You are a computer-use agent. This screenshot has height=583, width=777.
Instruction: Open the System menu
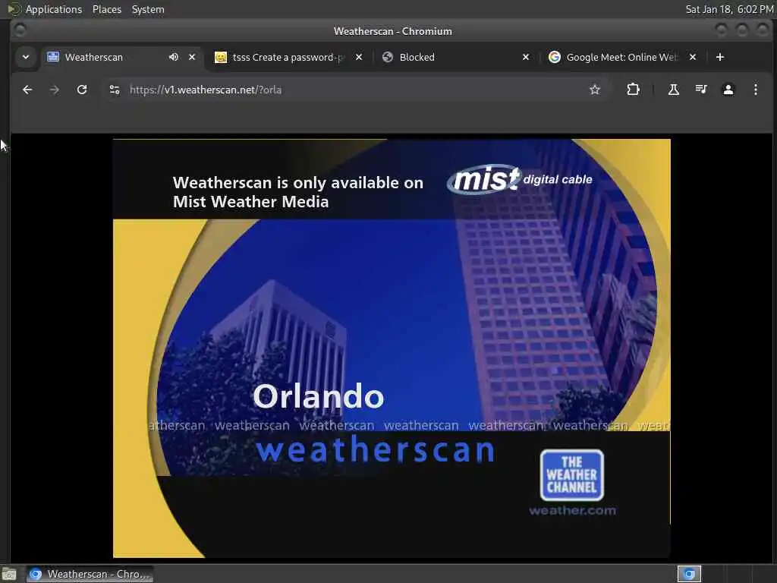(148, 9)
